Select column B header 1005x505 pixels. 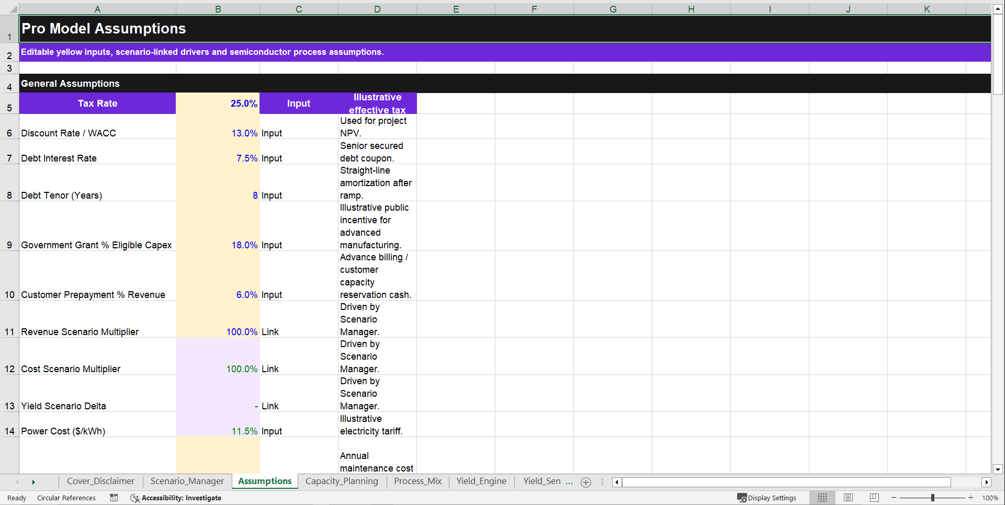pos(218,9)
